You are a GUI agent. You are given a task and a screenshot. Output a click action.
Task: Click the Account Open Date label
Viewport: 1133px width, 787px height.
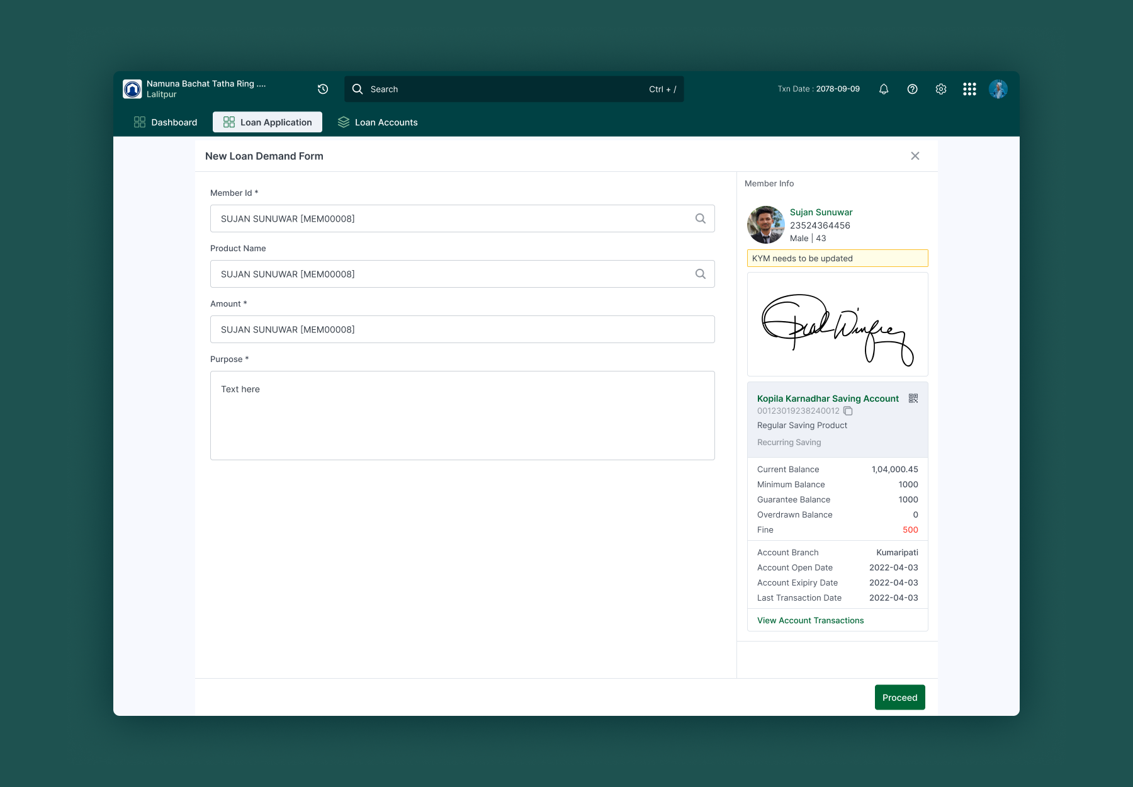tap(795, 567)
